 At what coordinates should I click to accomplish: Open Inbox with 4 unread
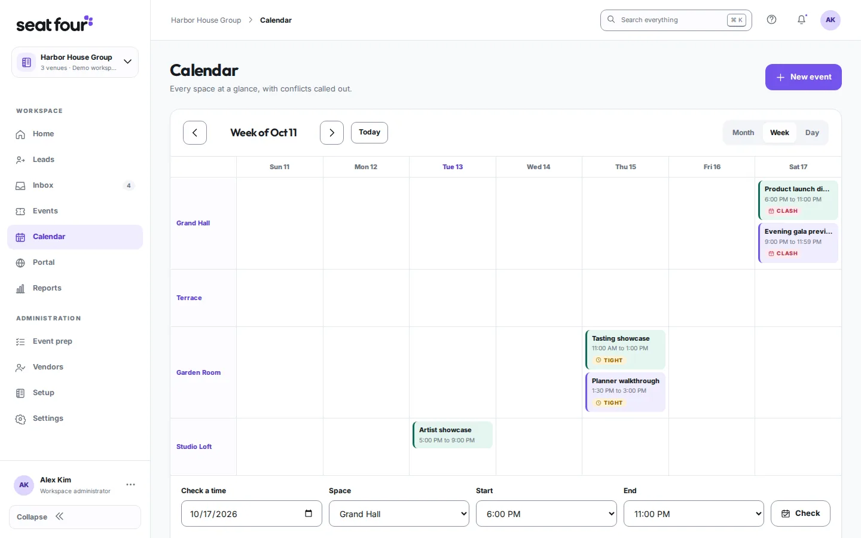coord(75,185)
